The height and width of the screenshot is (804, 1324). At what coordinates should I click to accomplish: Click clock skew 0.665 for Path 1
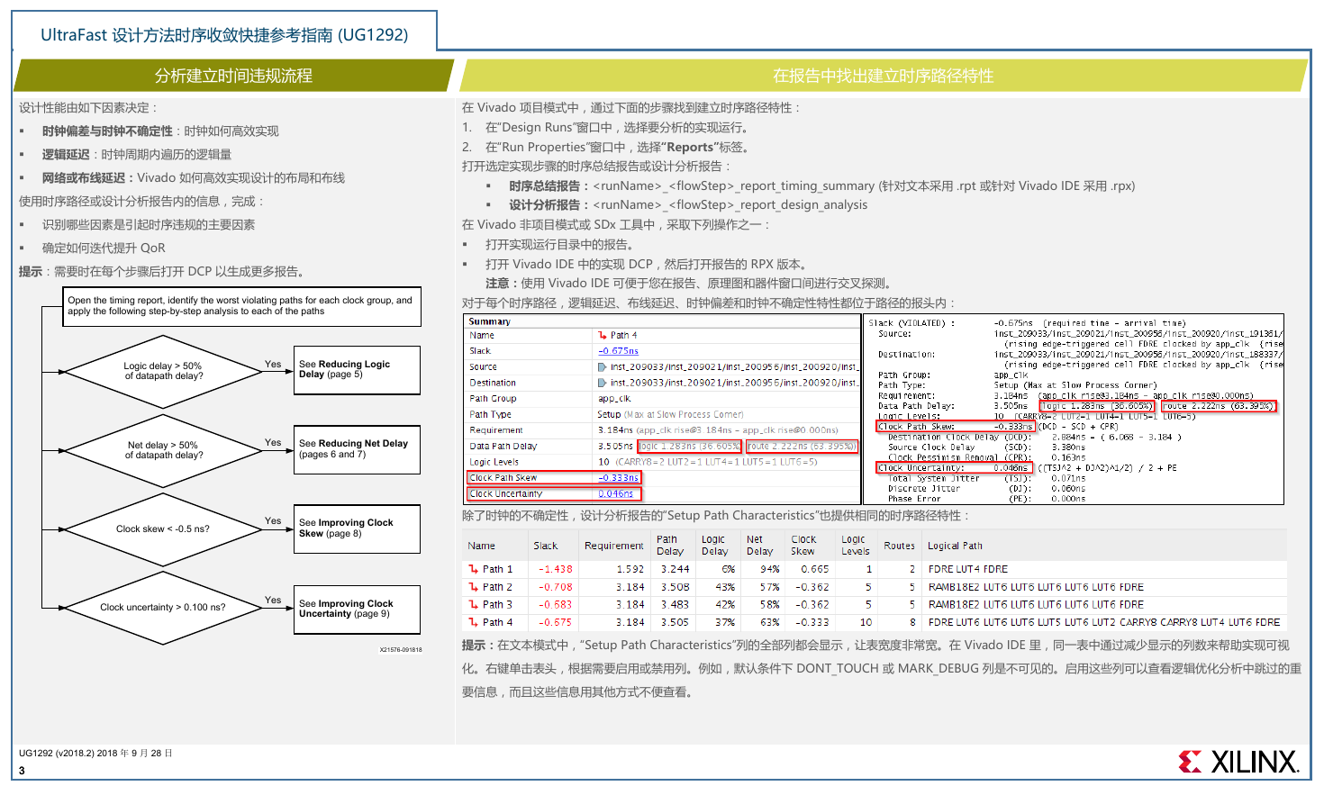click(x=814, y=569)
